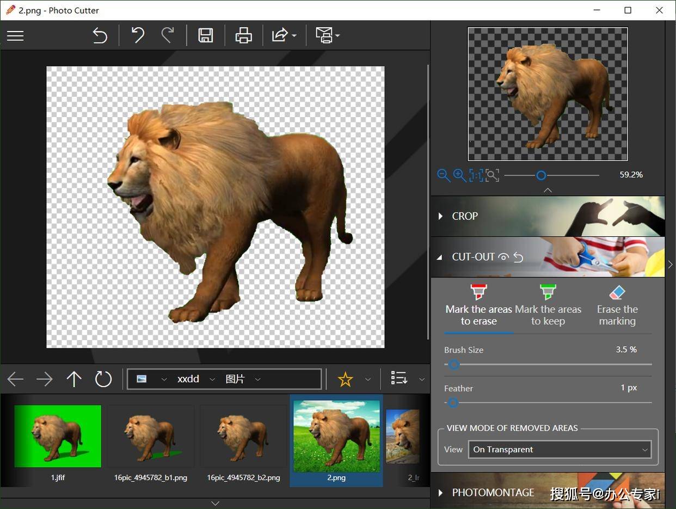This screenshot has height=509, width=676.
Task: Go up one folder level
Action: point(74,379)
